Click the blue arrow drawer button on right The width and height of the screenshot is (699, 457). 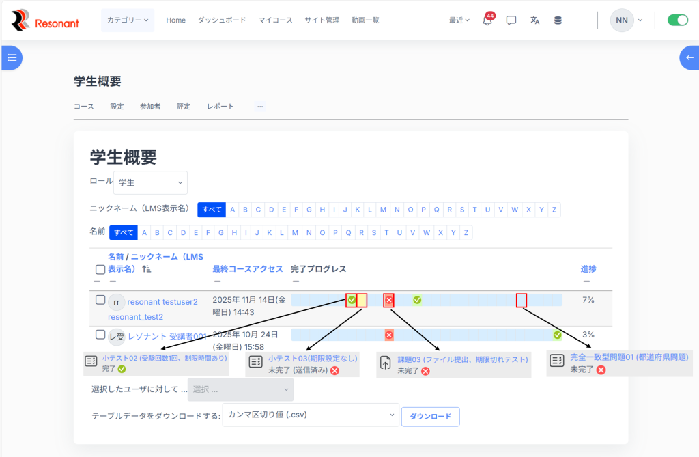click(x=689, y=58)
